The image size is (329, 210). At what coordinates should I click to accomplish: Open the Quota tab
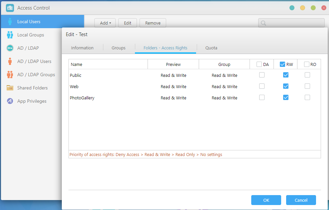211,48
